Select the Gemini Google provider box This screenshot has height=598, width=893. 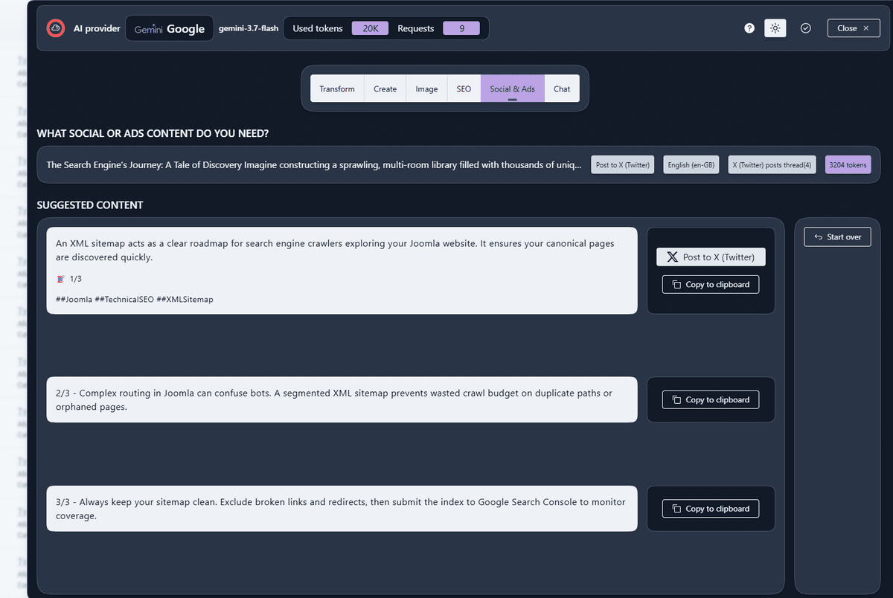pos(170,28)
